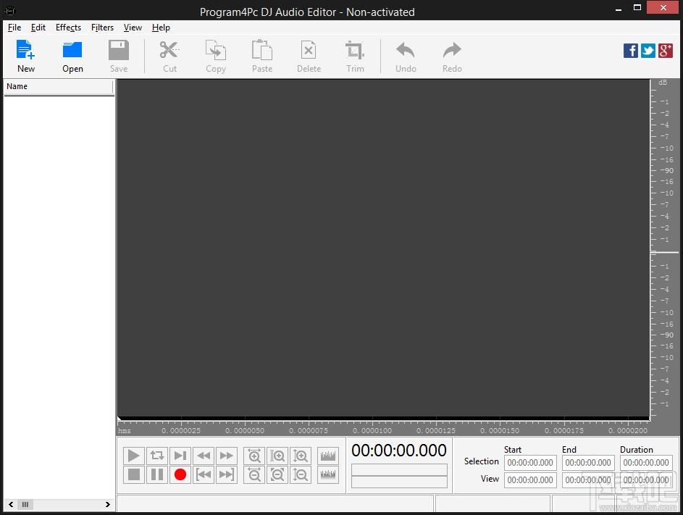The width and height of the screenshot is (683, 515).
Task: Open the Effects menu
Action: tap(68, 28)
